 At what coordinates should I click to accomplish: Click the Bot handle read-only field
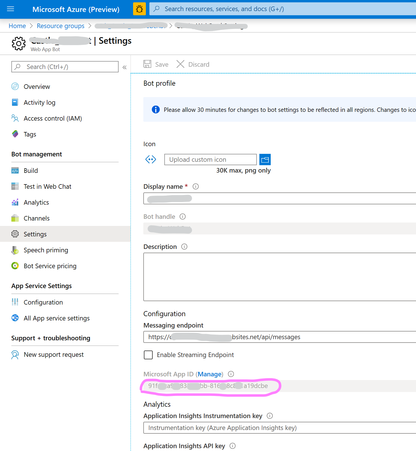[280, 228]
